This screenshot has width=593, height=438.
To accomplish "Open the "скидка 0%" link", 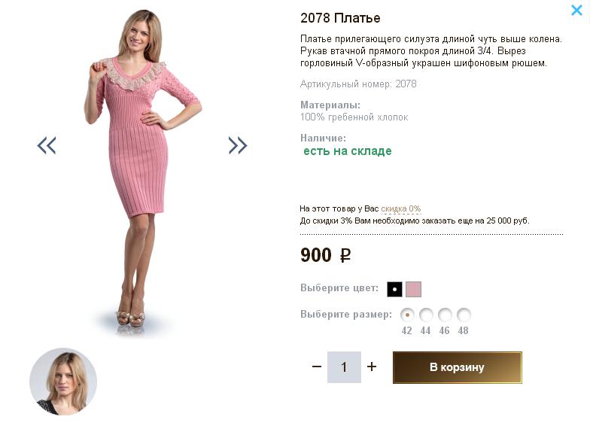I will (400, 208).
